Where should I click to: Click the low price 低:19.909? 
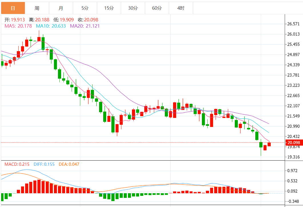tap(64, 20)
